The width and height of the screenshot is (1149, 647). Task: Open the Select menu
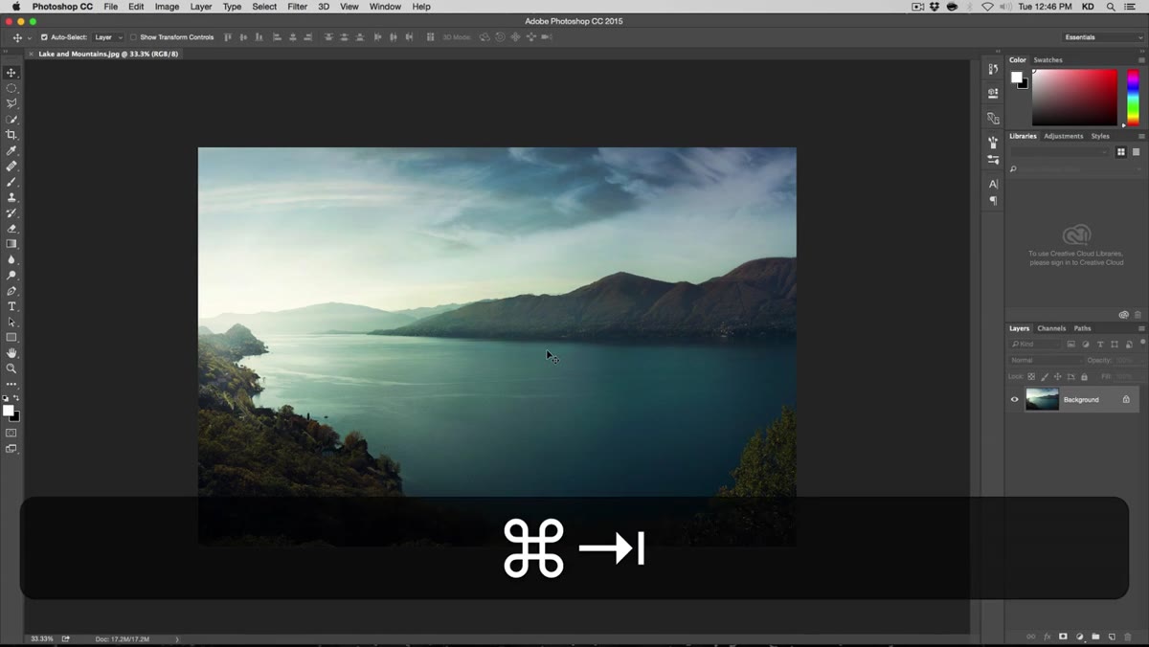tap(264, 7)
